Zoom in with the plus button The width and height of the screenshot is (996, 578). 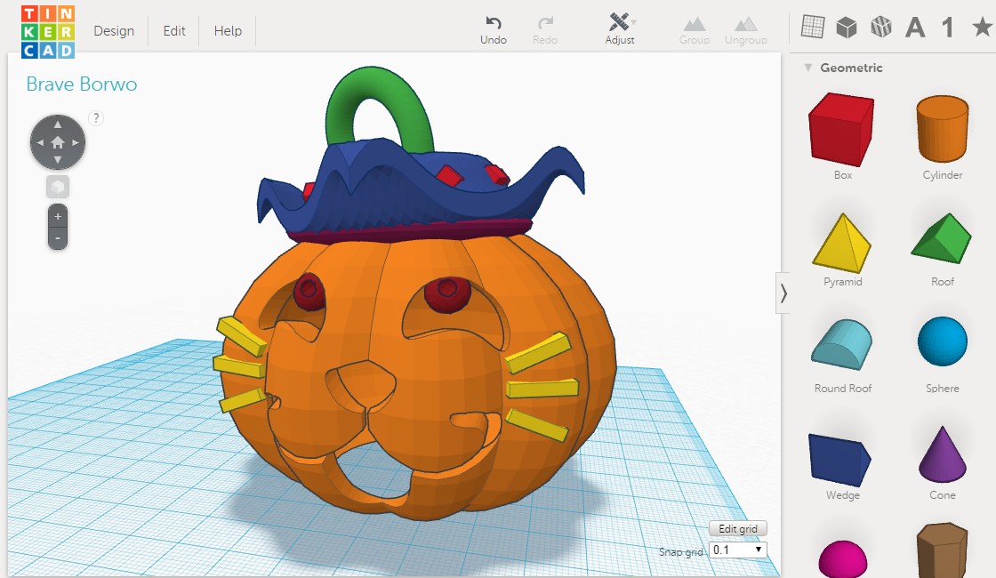[58, 217]
